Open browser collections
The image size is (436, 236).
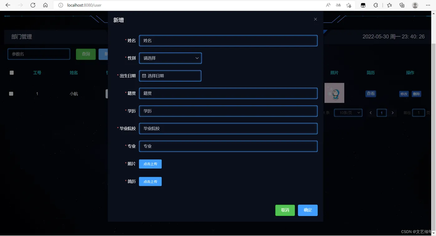pos(402,5)
